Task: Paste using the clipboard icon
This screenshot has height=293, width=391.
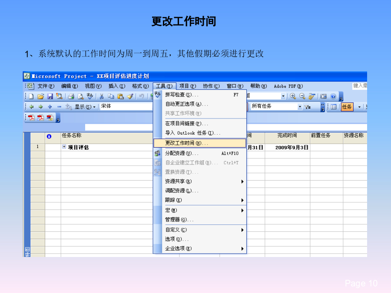Action: 120,96
